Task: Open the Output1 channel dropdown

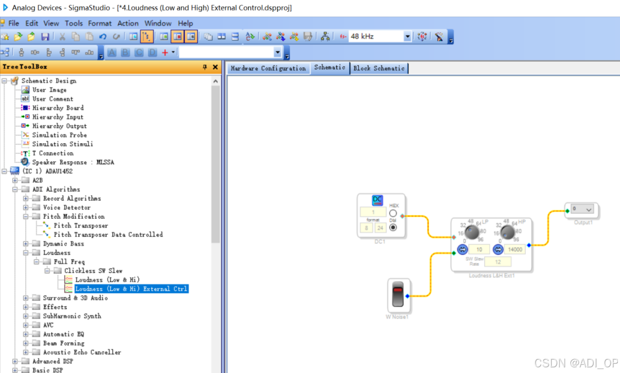Action: pos(589,209)
